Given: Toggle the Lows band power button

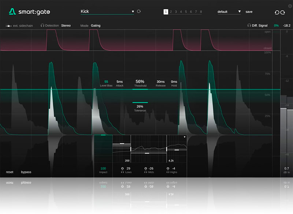Looking at the screenshot, I should [x=123, y=168].
